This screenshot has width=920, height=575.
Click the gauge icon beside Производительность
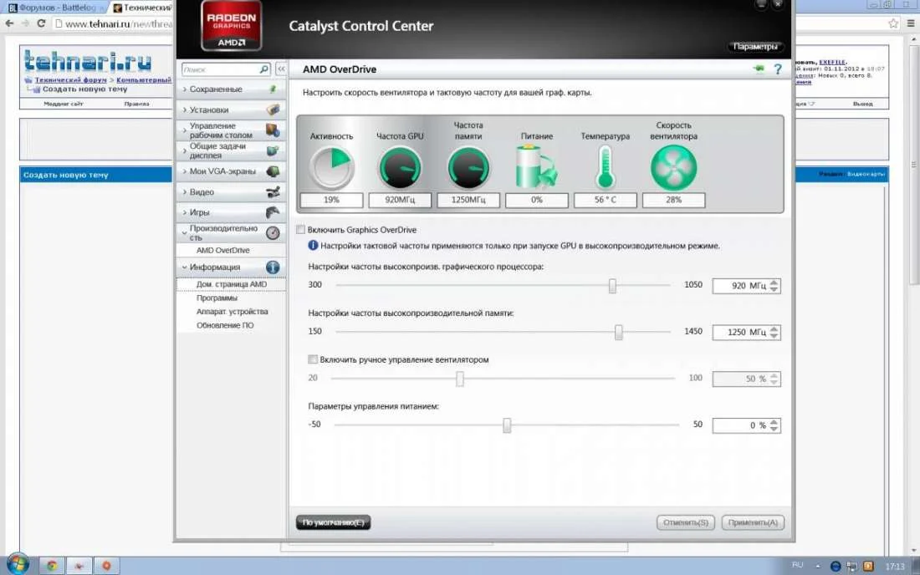coord(273,232)
